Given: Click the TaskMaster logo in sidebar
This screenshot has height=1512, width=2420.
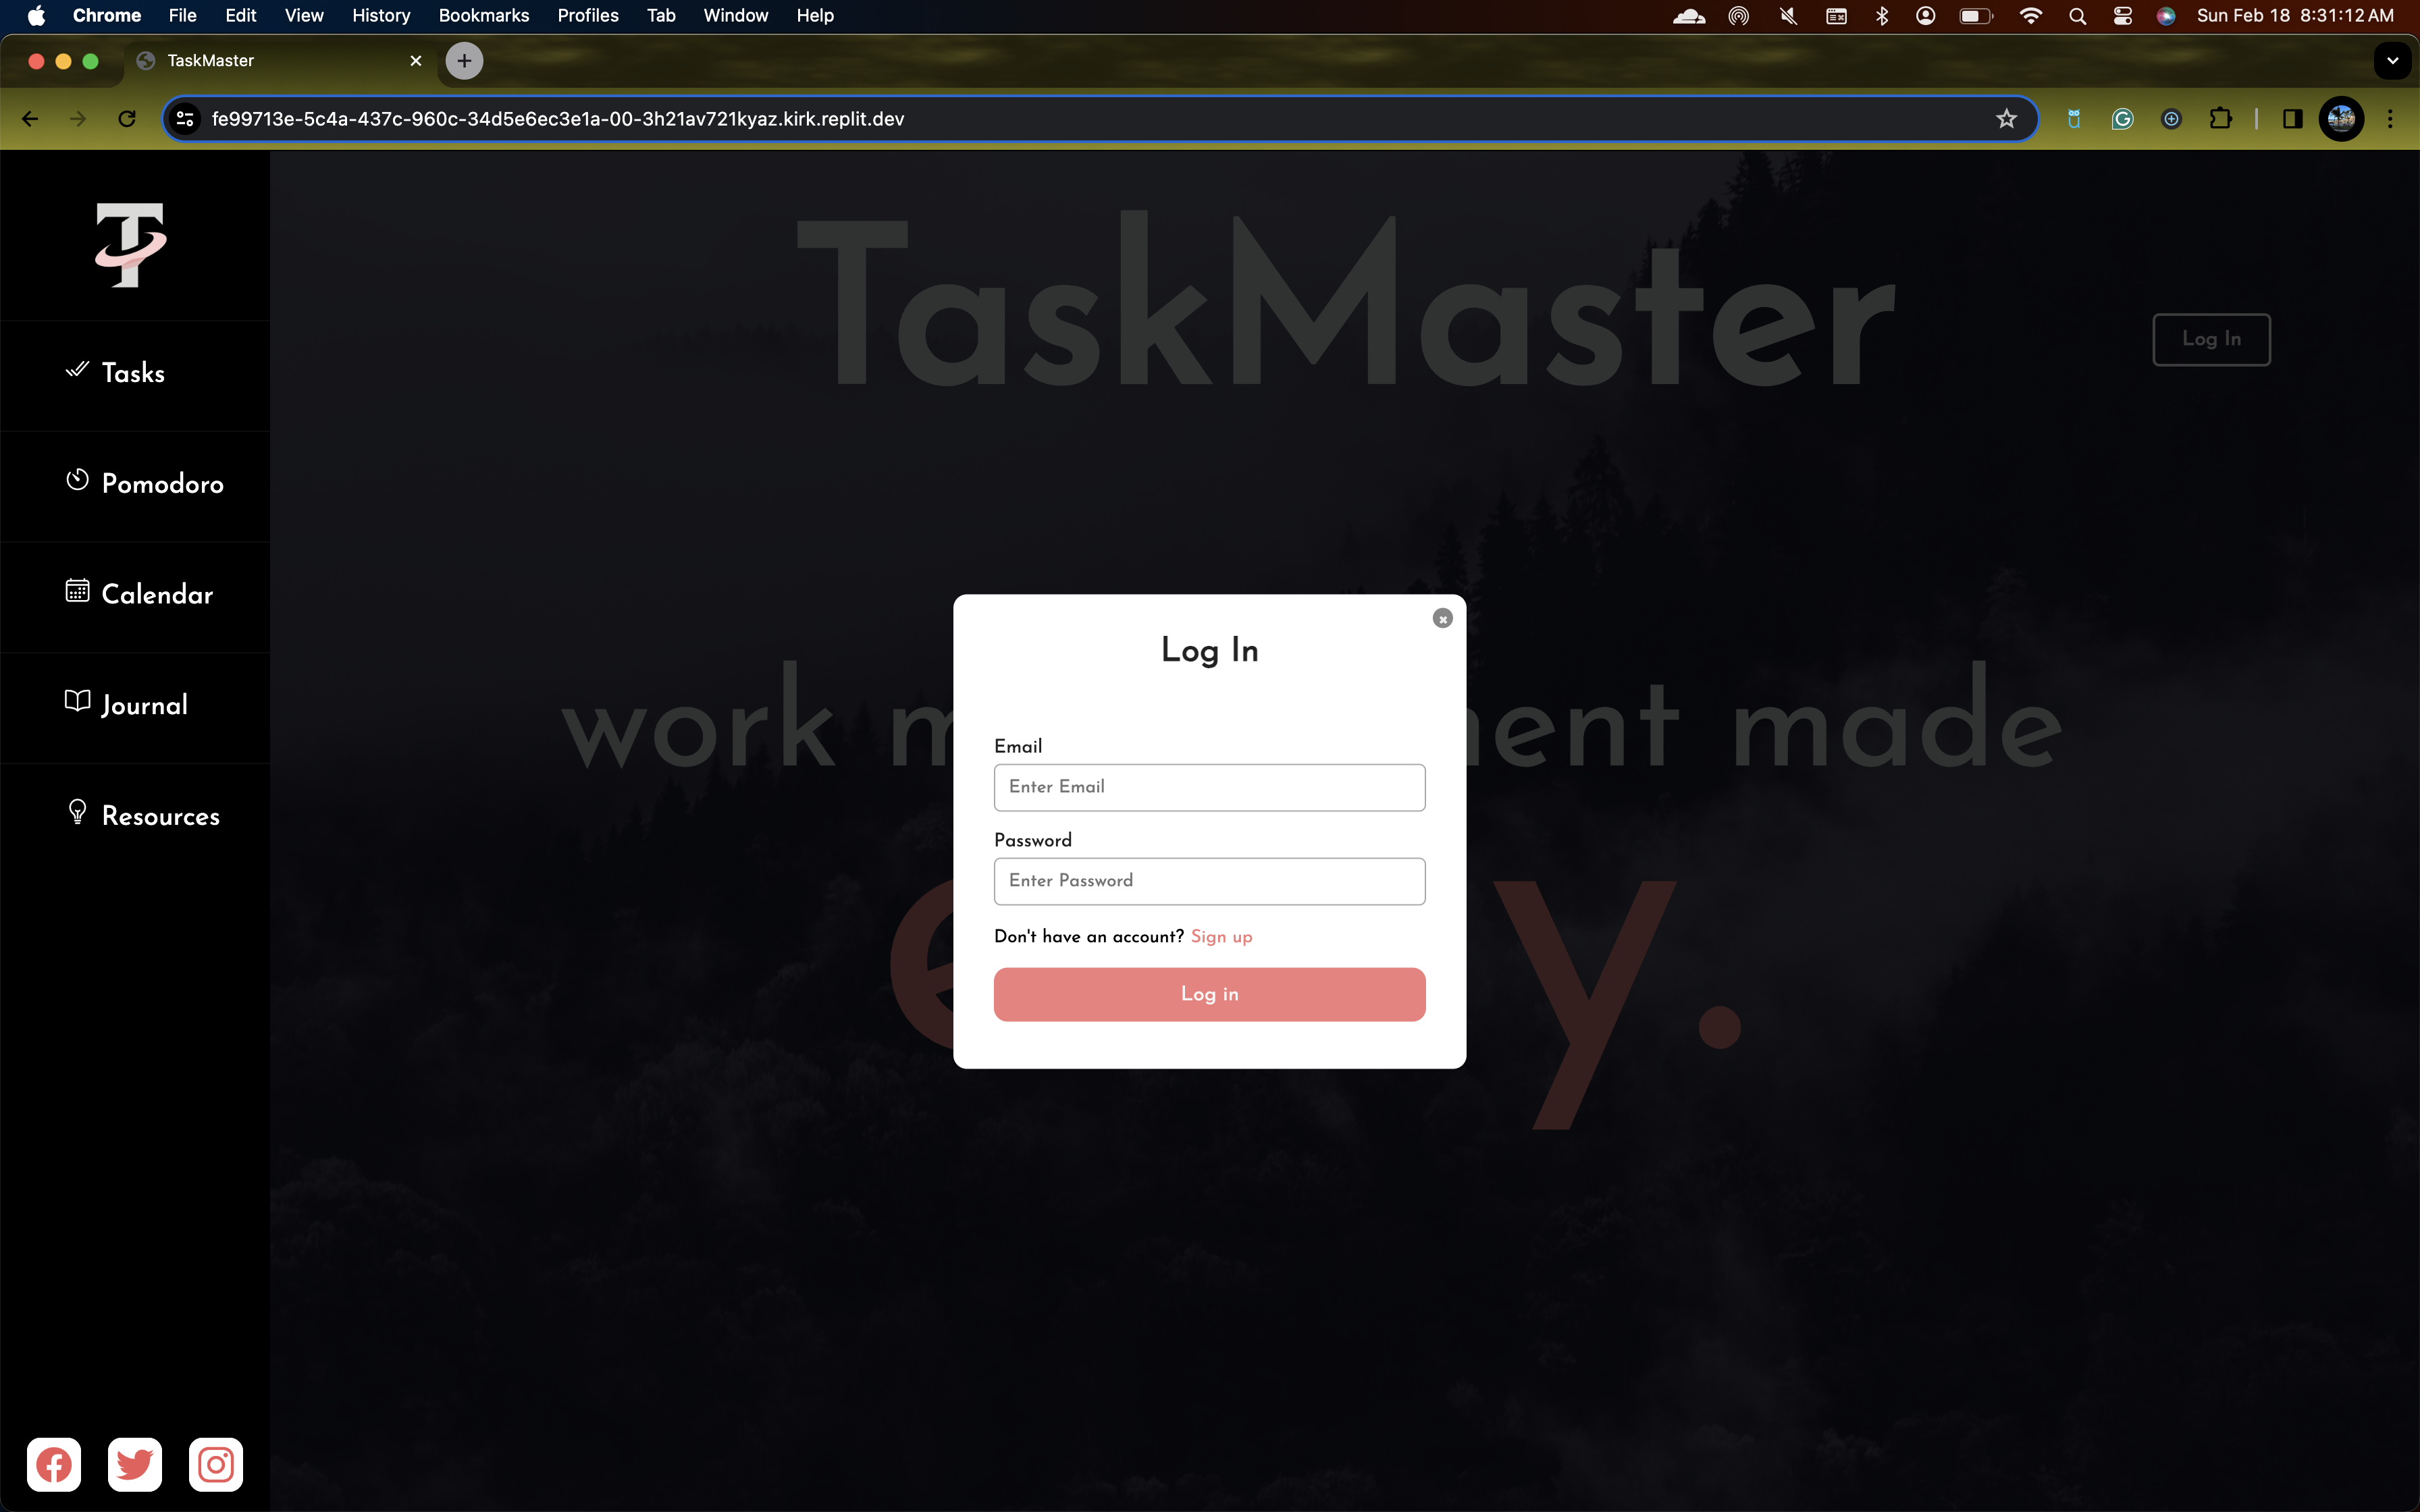Looking at the screenshot, I should coord(131,245).
